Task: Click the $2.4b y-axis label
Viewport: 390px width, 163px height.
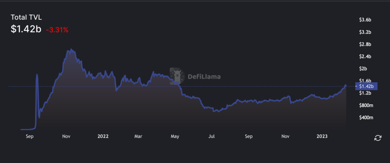Action: [365, 57]
